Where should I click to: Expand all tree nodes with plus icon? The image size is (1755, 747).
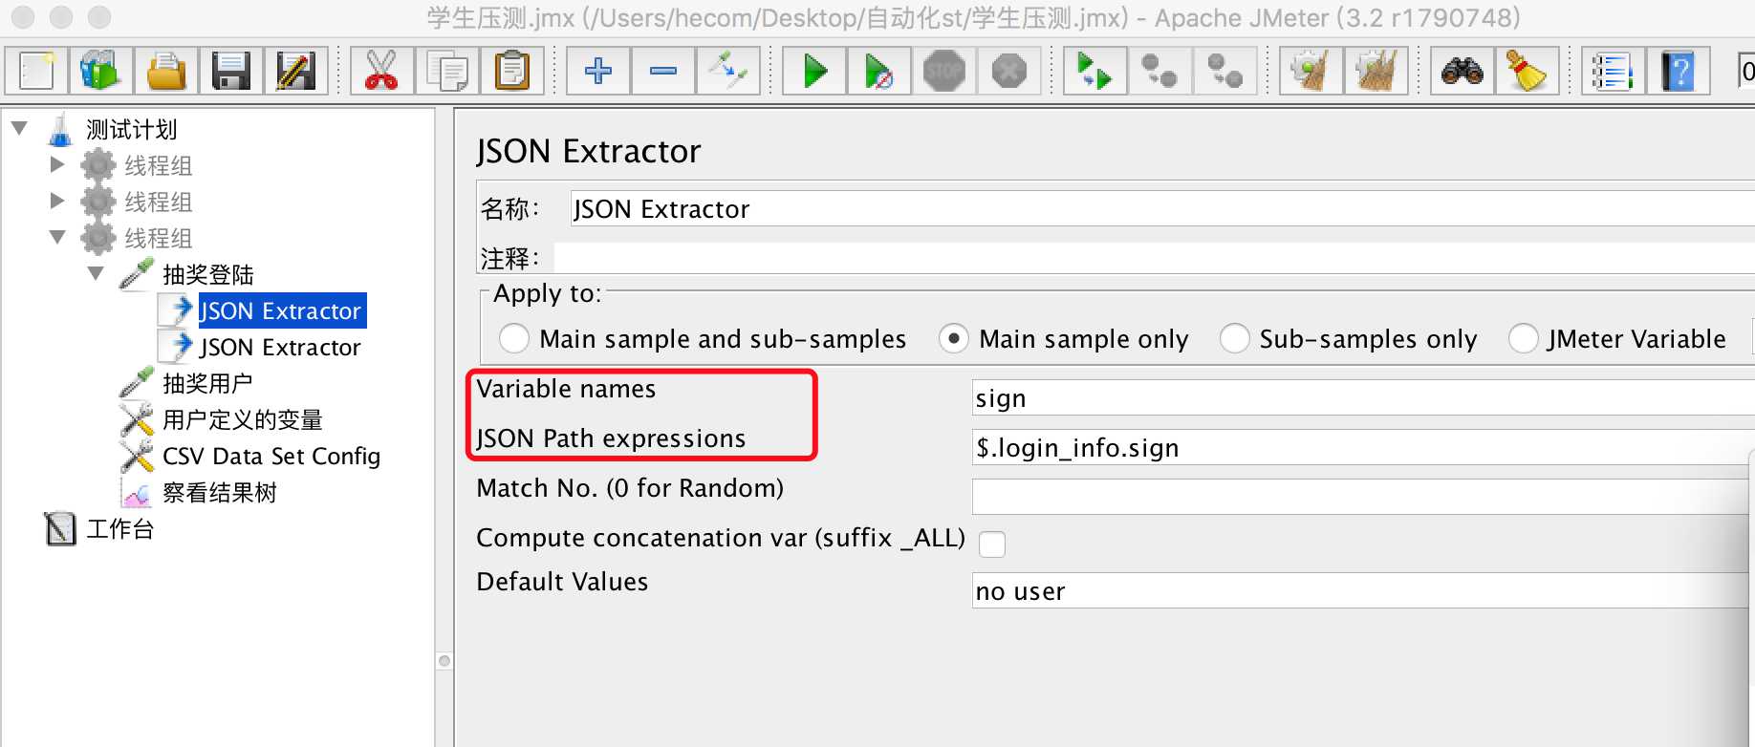(x=598, y=71)
